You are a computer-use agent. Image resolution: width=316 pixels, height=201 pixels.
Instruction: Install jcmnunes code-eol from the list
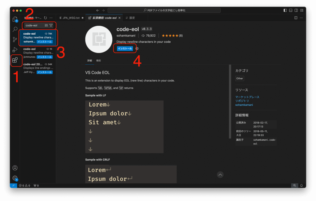coord(44,57)
